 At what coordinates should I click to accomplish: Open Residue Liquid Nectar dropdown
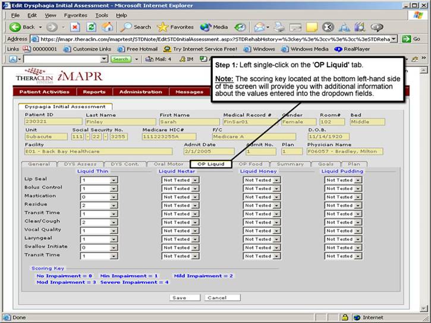pos(195,205)
